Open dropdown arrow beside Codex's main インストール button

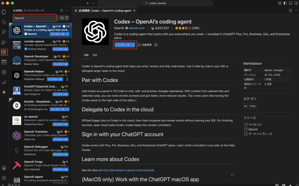(133, 45)
